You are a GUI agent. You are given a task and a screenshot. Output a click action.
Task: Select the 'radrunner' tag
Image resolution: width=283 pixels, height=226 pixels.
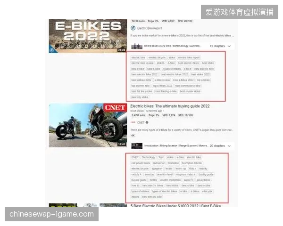(158, 163)
